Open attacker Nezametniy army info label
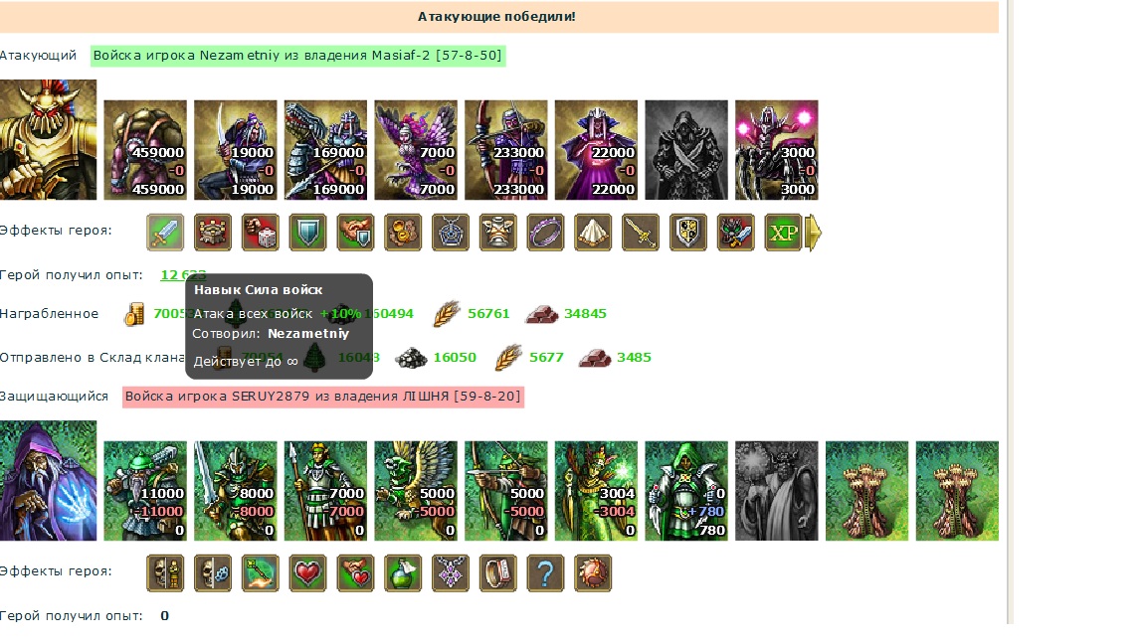Image resolution: width=1146 pixels, height=644 pixels. (298, 56)
